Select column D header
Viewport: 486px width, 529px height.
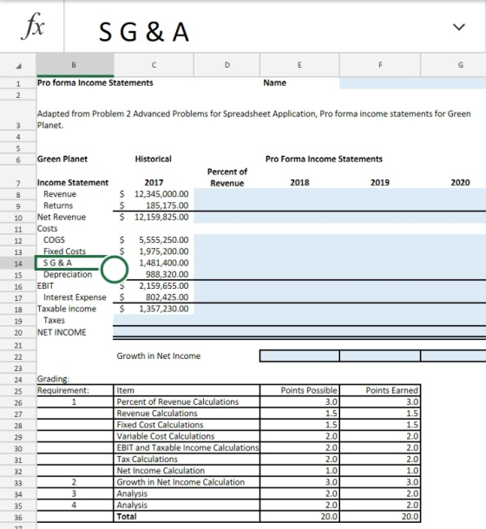(227, 65)
